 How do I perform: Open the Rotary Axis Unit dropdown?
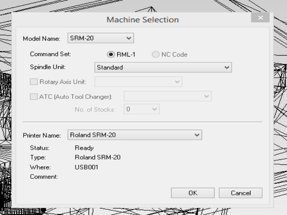pyautogui.click(x=138, y=82)
